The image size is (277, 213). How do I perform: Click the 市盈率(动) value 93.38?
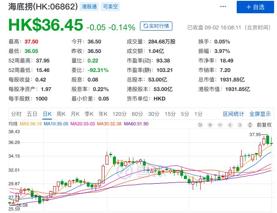click(x=163, y=61)
